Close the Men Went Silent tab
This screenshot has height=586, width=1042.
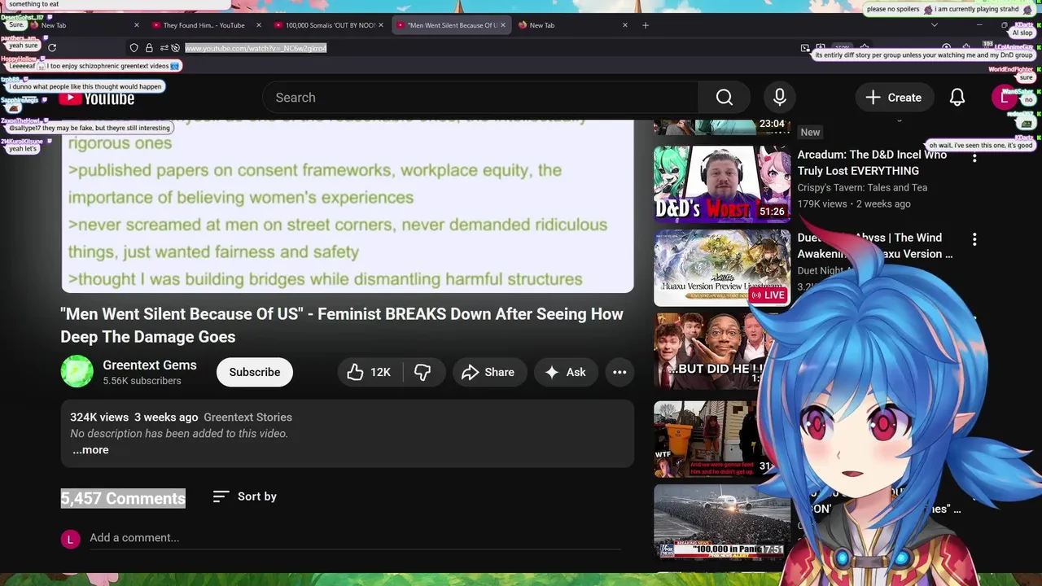tap(503, 25)
